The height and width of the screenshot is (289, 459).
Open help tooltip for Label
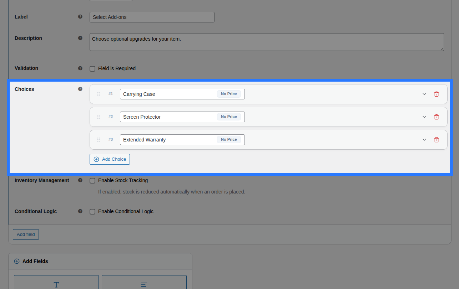pos(80,17)
